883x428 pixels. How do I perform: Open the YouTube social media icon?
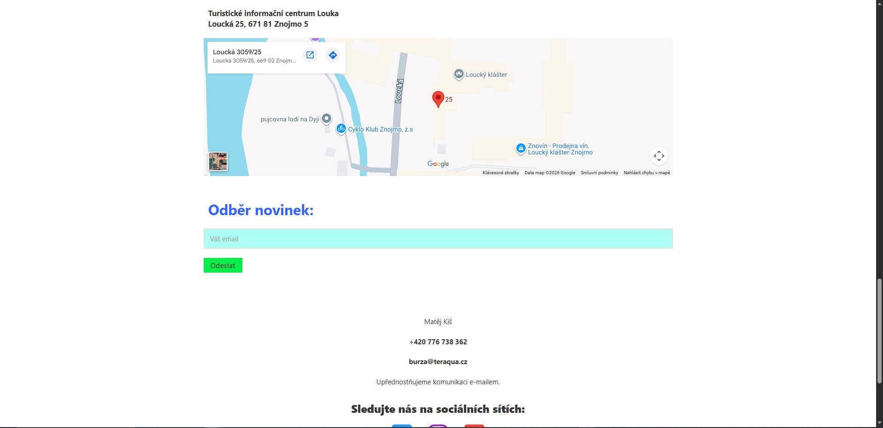(x=475, y=426)
